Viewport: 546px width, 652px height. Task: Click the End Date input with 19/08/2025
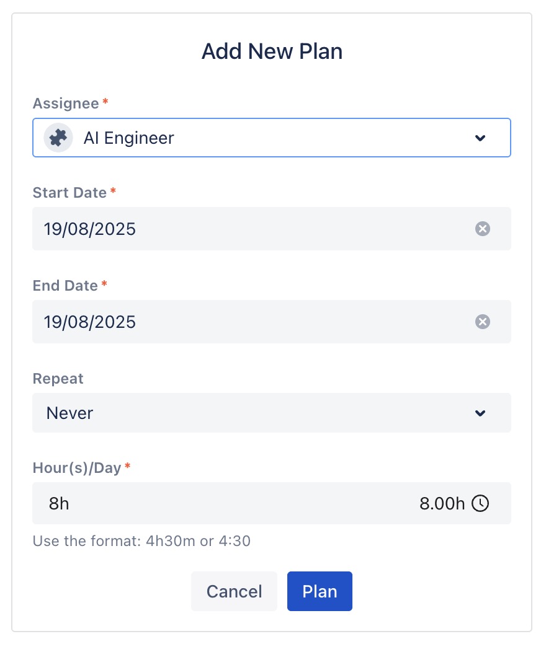click(248, 322)
